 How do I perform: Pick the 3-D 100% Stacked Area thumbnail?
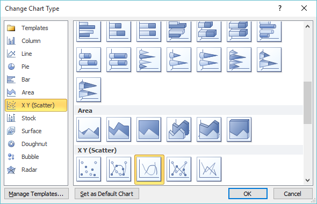click(239, 129)
